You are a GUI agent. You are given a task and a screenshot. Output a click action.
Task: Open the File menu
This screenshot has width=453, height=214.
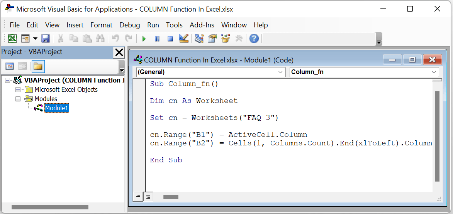(x=14, y=25)
